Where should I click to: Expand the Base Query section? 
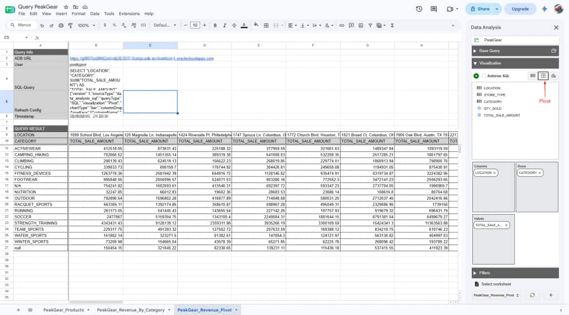pos(475,51)
